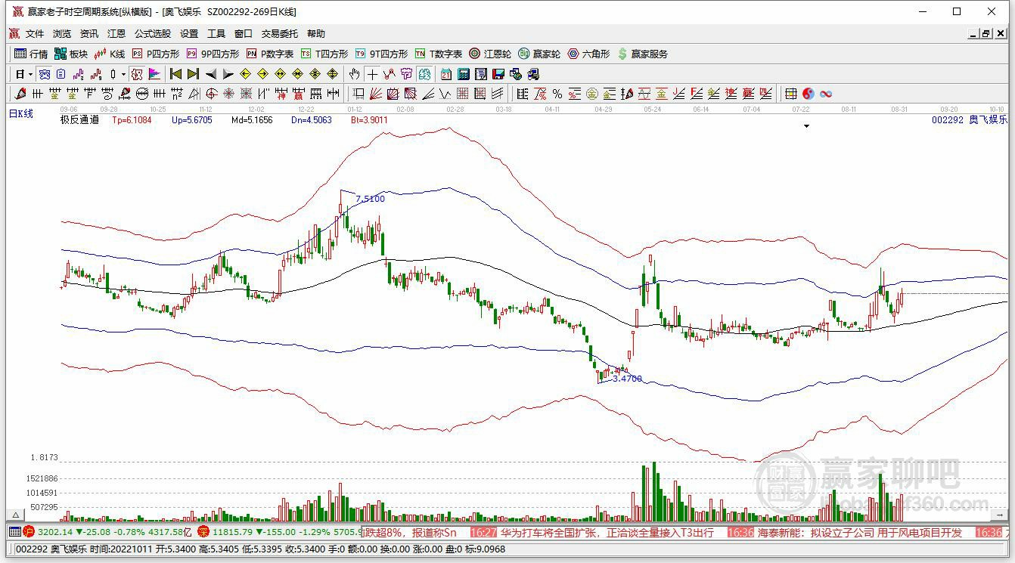Click the yellow diamond right-arrow icon
Image resolution: width=1015 pixels, height=563 pixels.
tap(262, 74)
